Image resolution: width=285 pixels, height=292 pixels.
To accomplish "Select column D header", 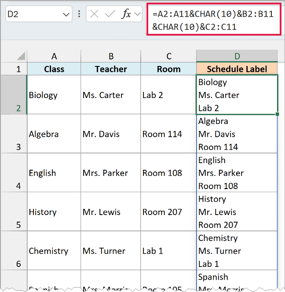I will tap(237, 56).
